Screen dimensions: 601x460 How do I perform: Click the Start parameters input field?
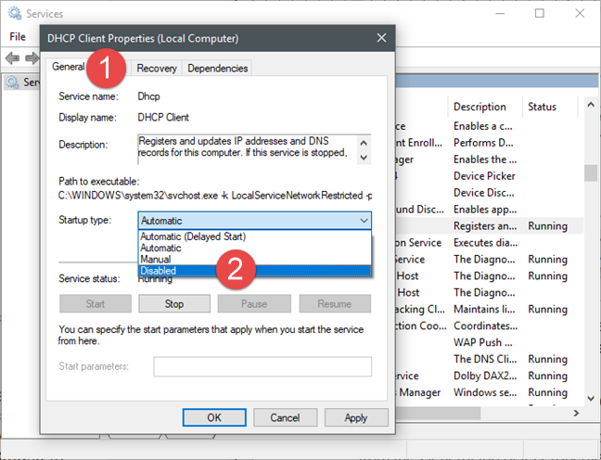coord(262,366)
